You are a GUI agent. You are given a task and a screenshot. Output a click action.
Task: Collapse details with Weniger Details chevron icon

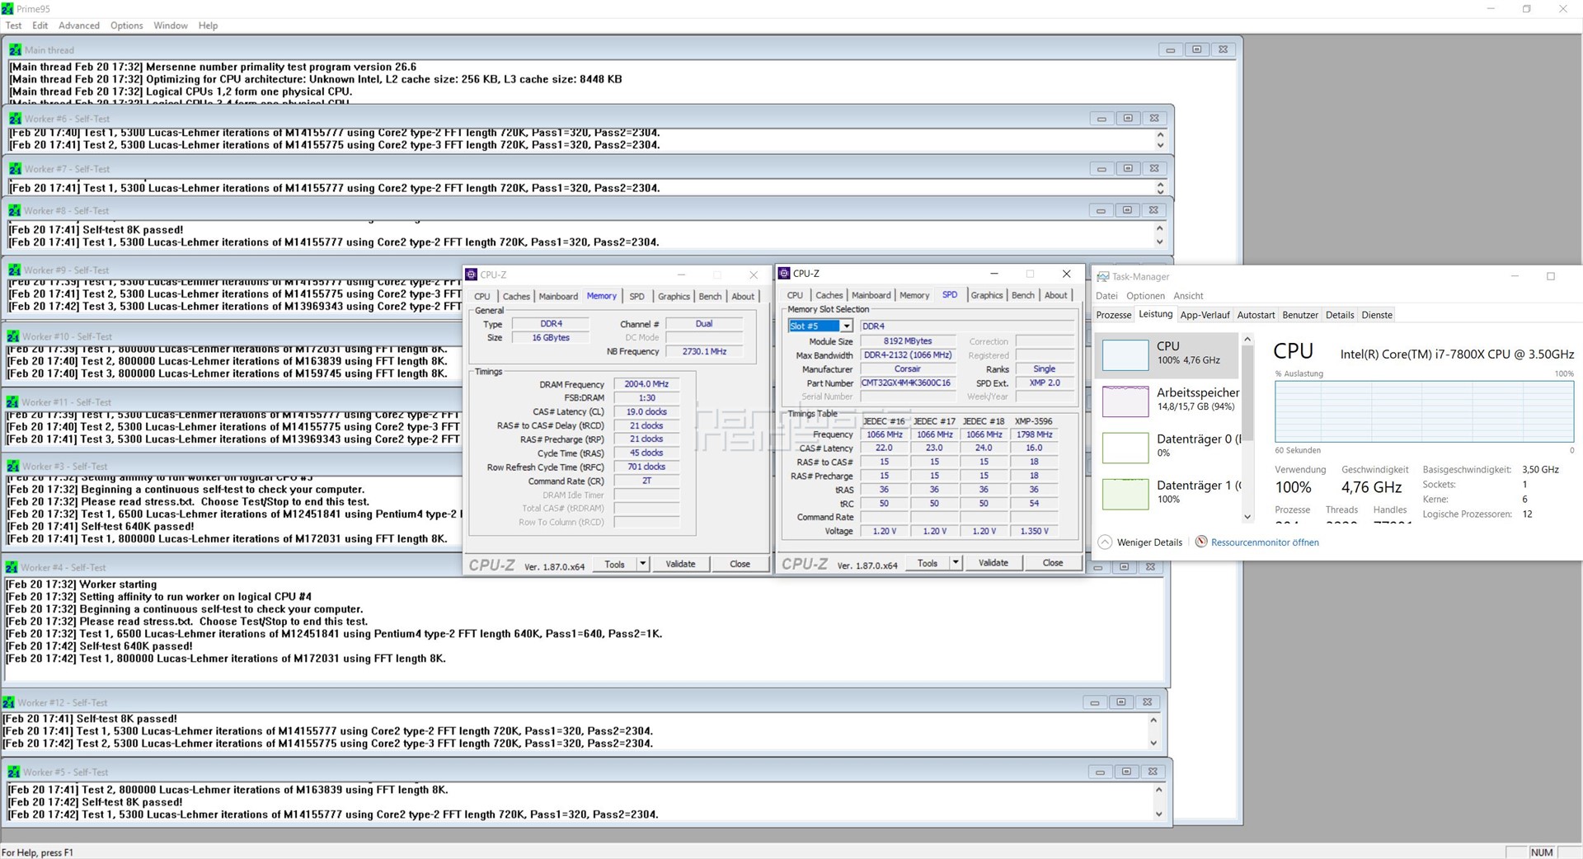1105,542
